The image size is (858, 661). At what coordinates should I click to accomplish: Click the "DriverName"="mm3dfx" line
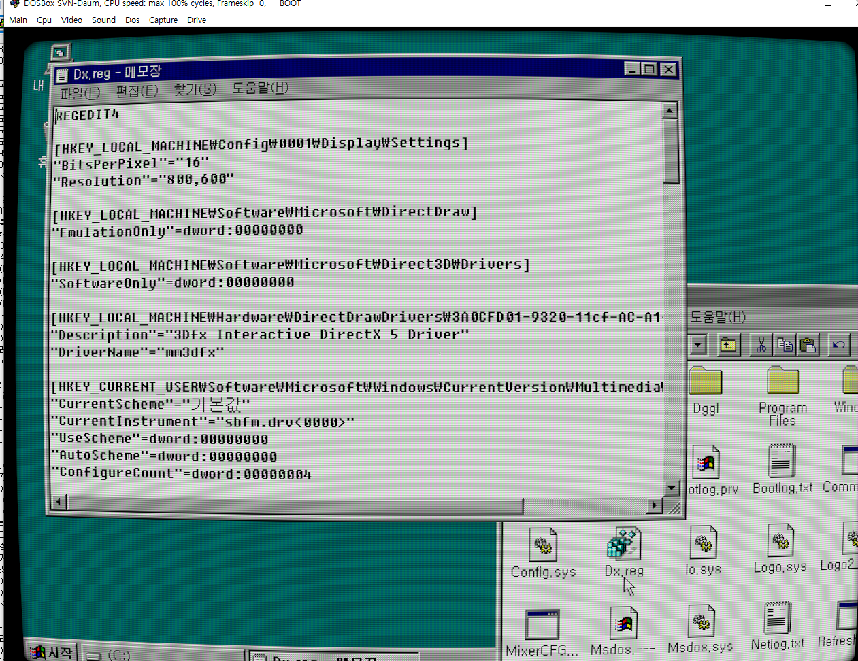coord(137,352)
